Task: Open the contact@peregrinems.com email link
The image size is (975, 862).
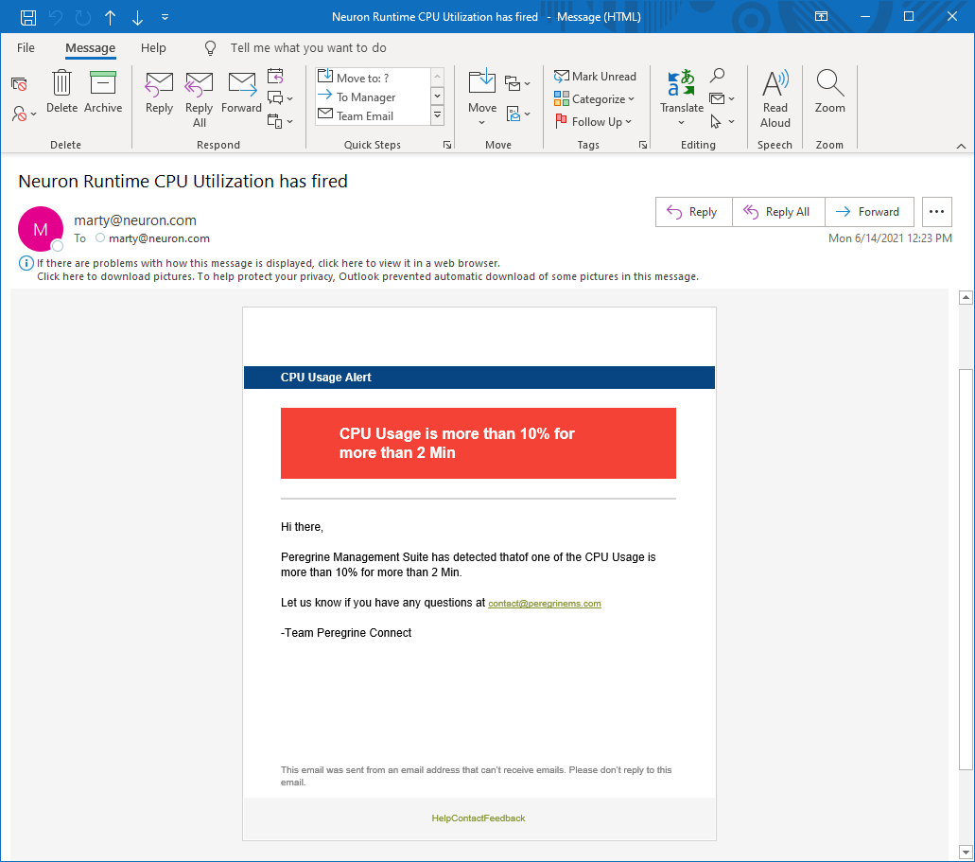Action: click(545, 603)
